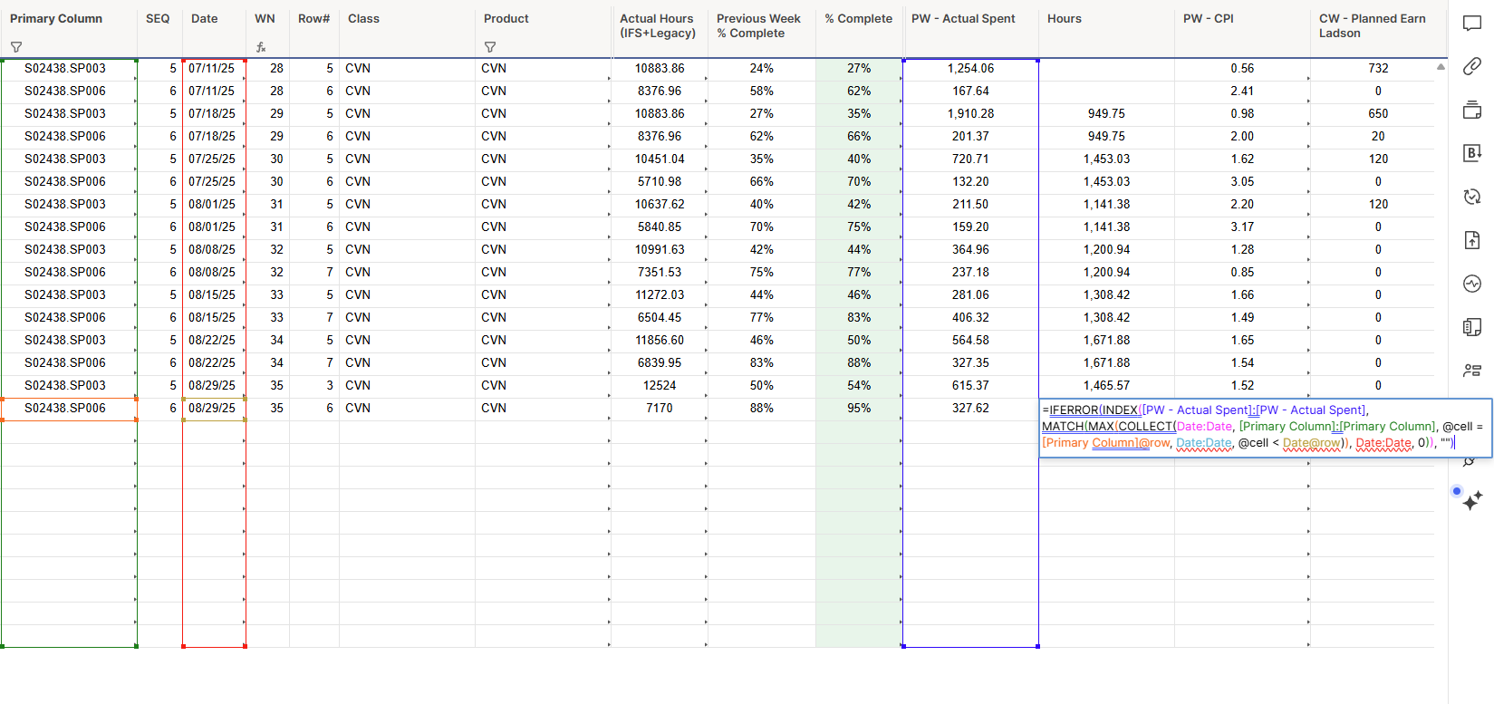This screenshot has width=1494, height=704.
Task: Click the date cell 07/18/25 for S02438.SP003
Action: pos(214,114)
